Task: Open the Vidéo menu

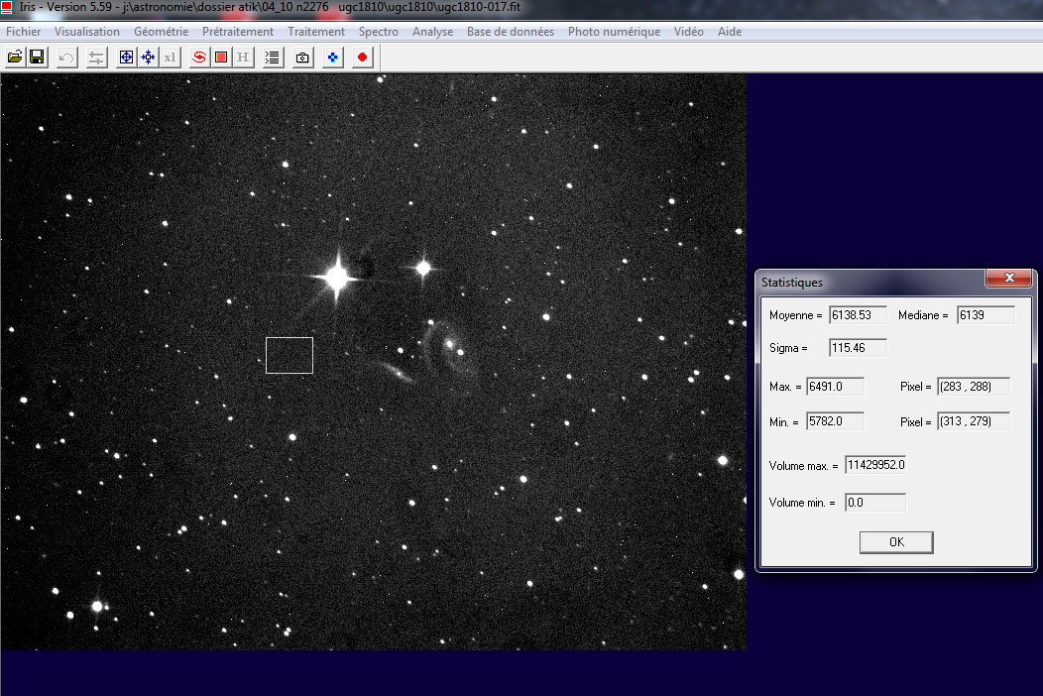Action: coord(688,32)
